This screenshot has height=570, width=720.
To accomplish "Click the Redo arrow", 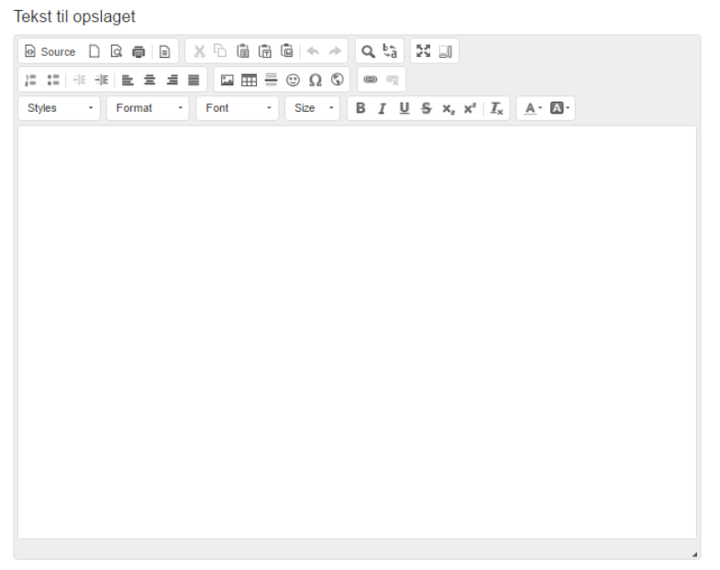I will 335,51.
